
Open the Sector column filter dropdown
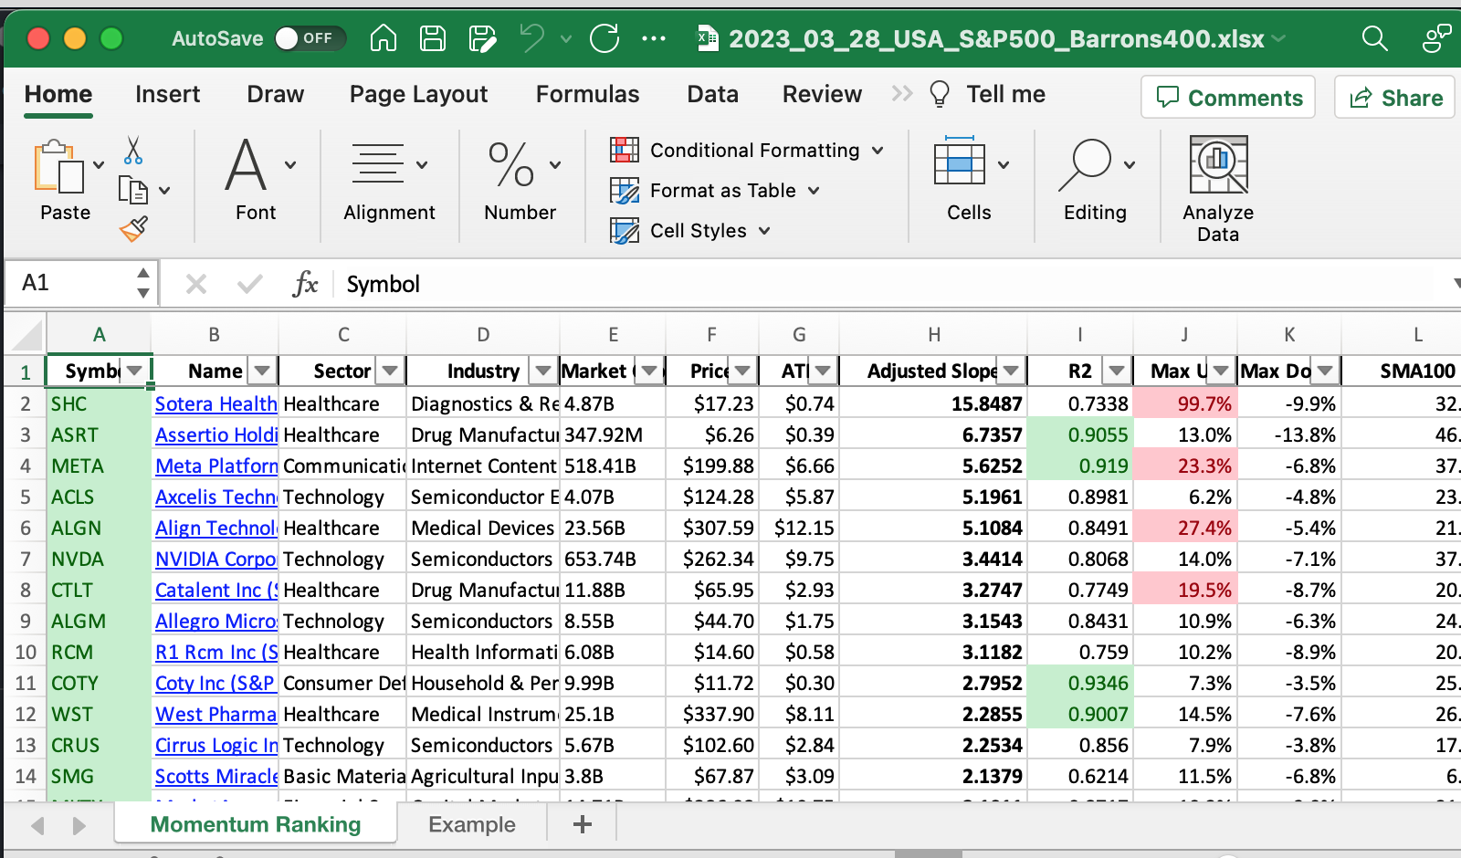click(x=390, y=371)
